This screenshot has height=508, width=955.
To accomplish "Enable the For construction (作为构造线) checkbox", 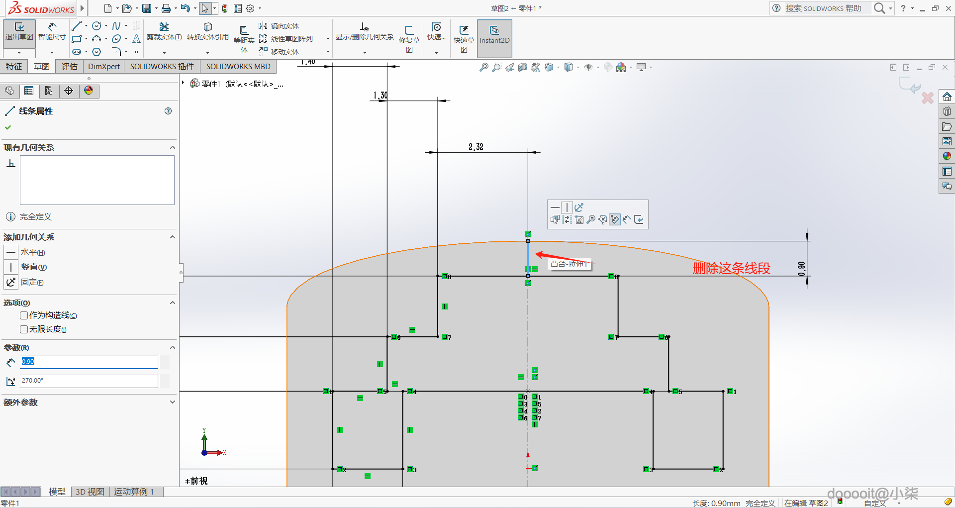I will point(24,315).
